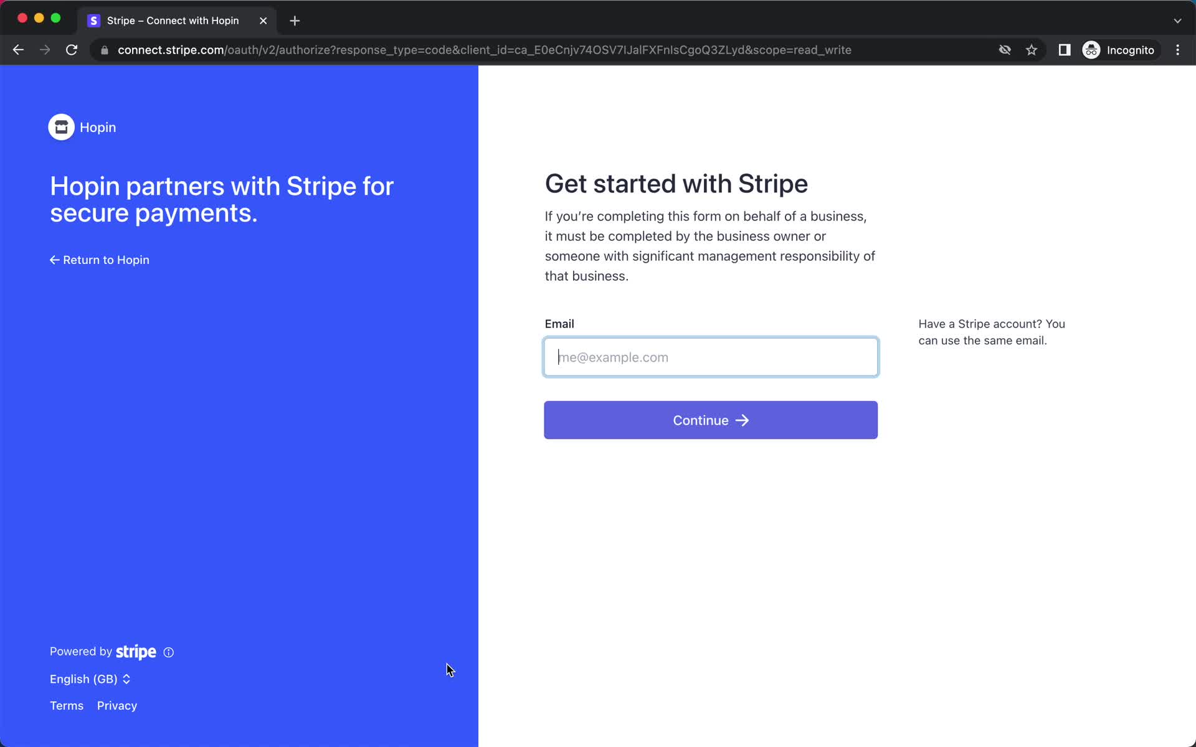Open a new tab with the plus icon
The width and height of the screenshot is (1196, 747).
coord(295,21)
